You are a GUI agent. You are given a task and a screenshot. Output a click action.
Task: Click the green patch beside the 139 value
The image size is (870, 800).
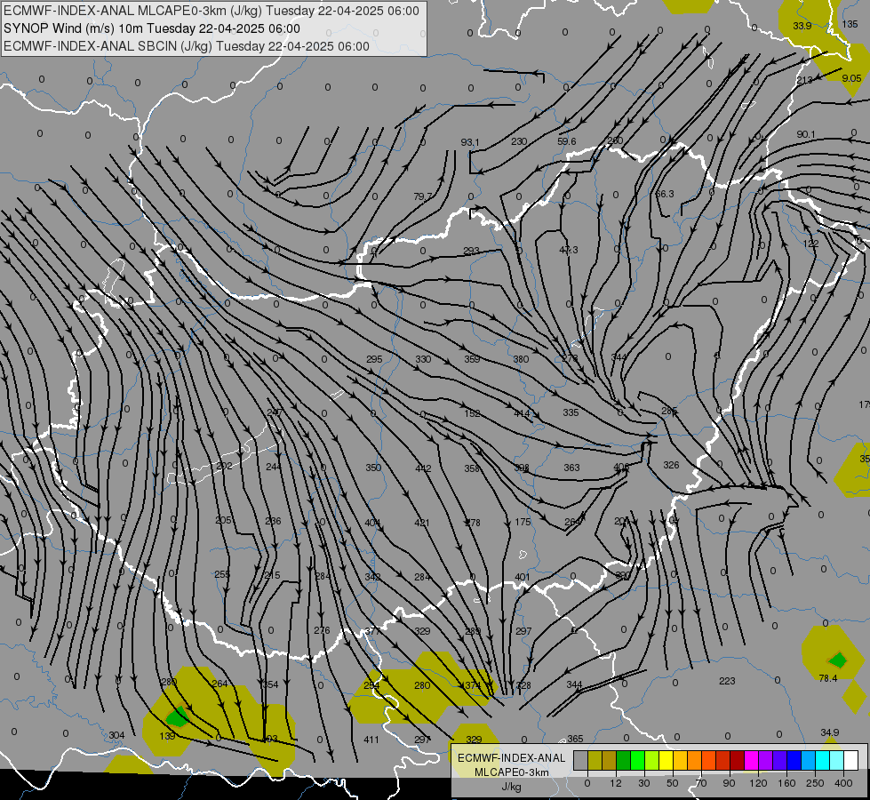(x=178, y=716)
